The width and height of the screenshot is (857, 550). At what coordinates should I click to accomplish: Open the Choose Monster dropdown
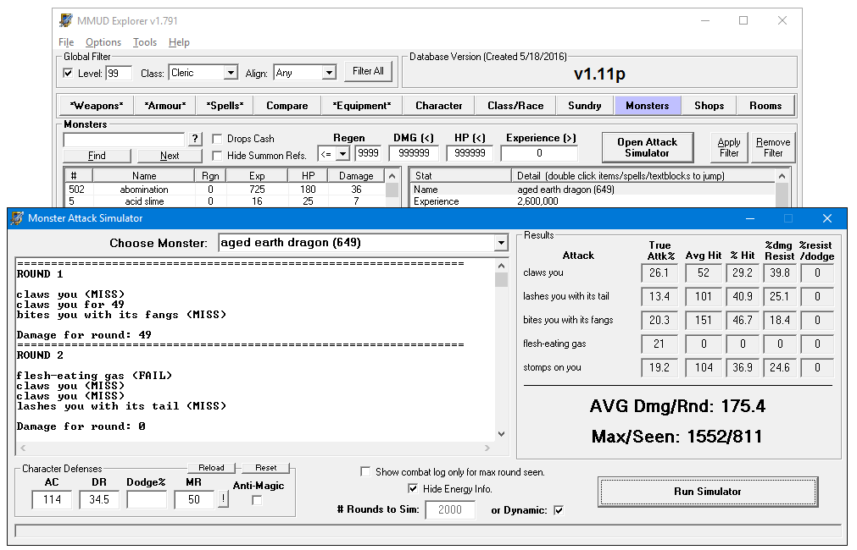point(500,243)
